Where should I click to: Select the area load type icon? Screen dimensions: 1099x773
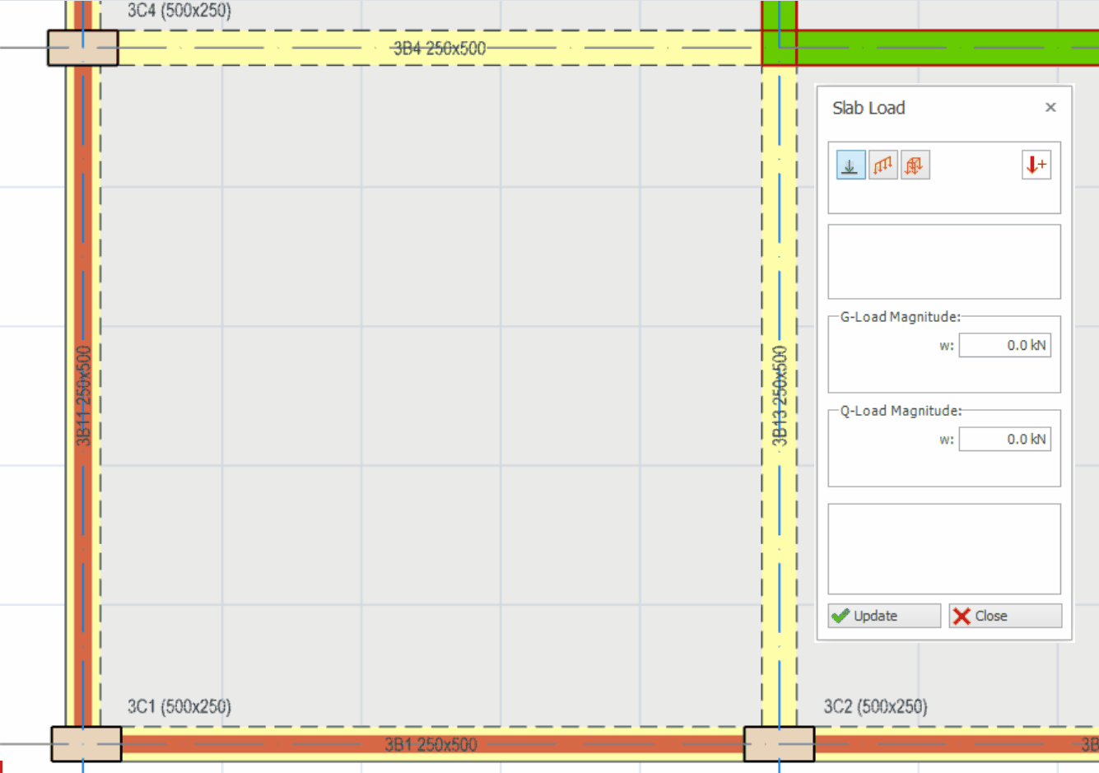(x=915, y=165)
